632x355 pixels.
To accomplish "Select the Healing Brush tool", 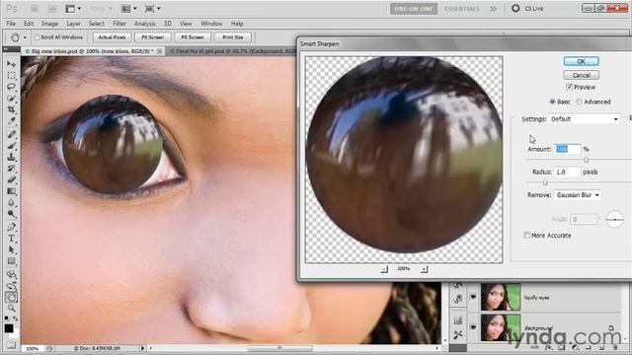I will point(11,134).
